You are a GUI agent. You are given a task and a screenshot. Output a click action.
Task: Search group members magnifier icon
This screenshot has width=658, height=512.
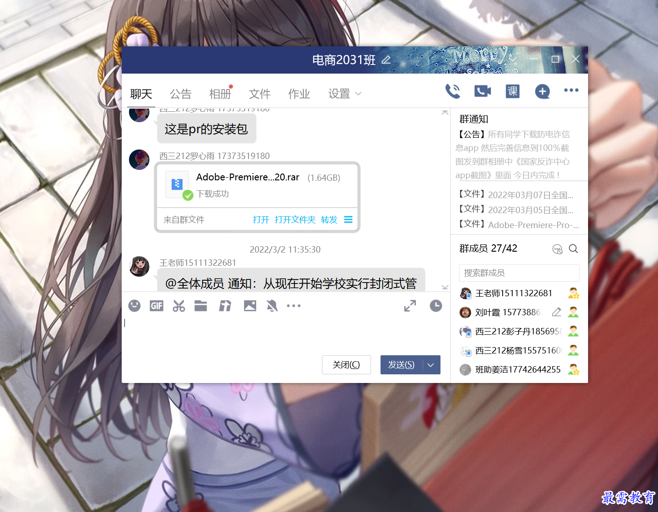pos(574,249)
